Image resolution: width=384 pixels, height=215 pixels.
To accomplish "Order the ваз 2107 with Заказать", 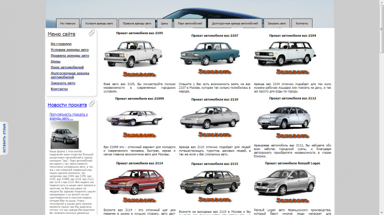I will 214,72.
